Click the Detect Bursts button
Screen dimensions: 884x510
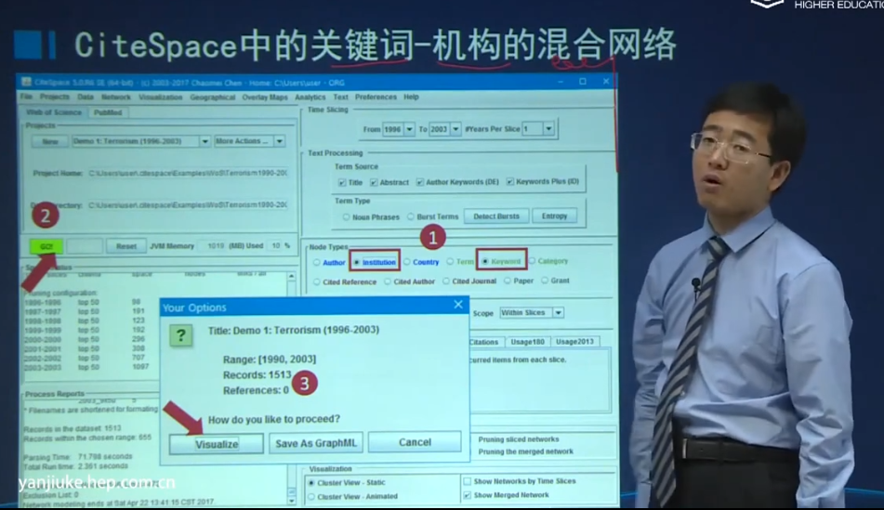pos(496,216)
